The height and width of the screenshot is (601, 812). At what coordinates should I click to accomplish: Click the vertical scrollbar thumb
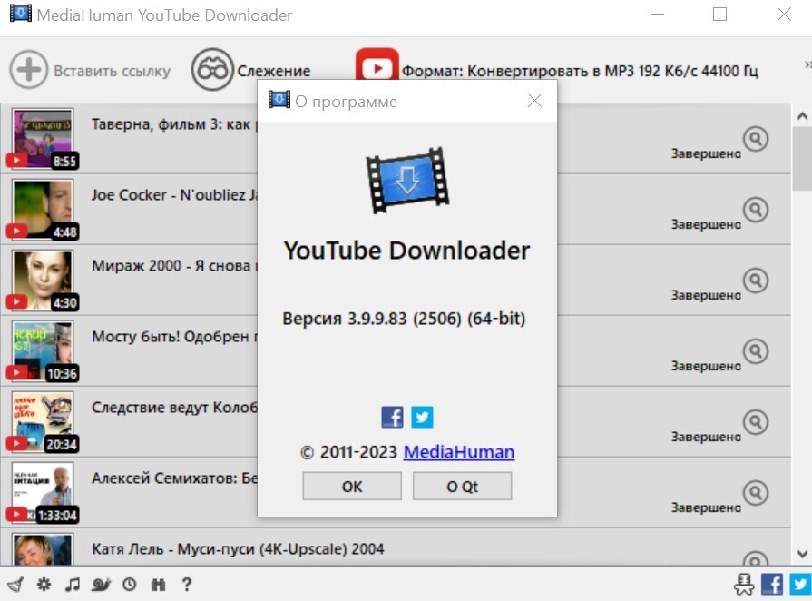802,158
